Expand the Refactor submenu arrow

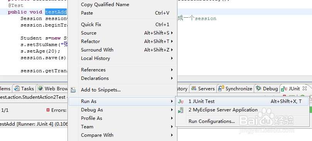tap(172, 41)
